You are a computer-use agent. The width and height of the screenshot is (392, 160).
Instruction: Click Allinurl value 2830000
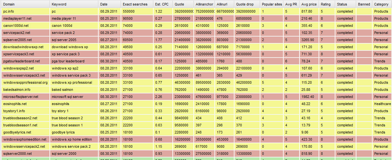224,82
